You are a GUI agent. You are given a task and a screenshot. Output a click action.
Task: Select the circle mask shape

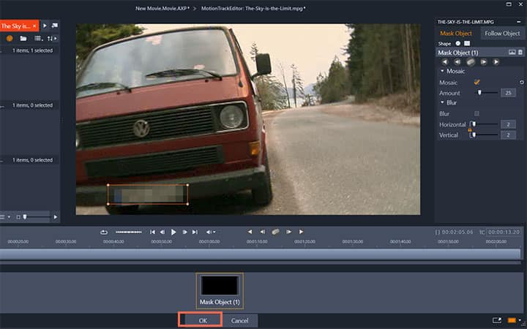pos(457,43)
